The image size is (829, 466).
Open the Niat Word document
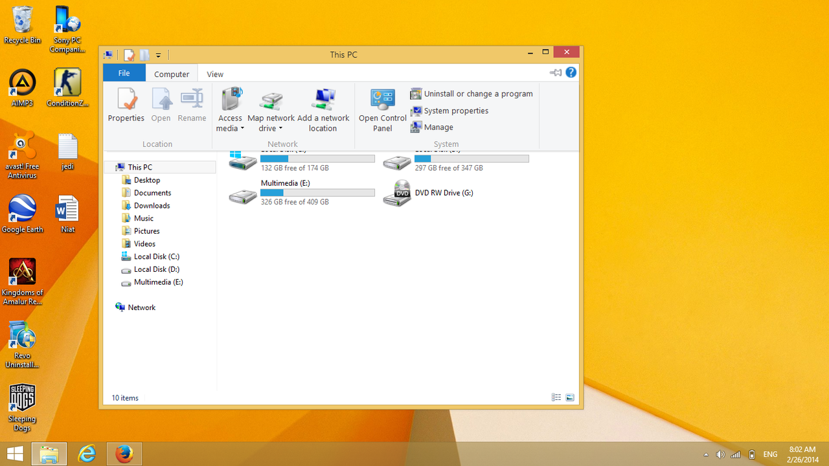(x=67, y=214)
